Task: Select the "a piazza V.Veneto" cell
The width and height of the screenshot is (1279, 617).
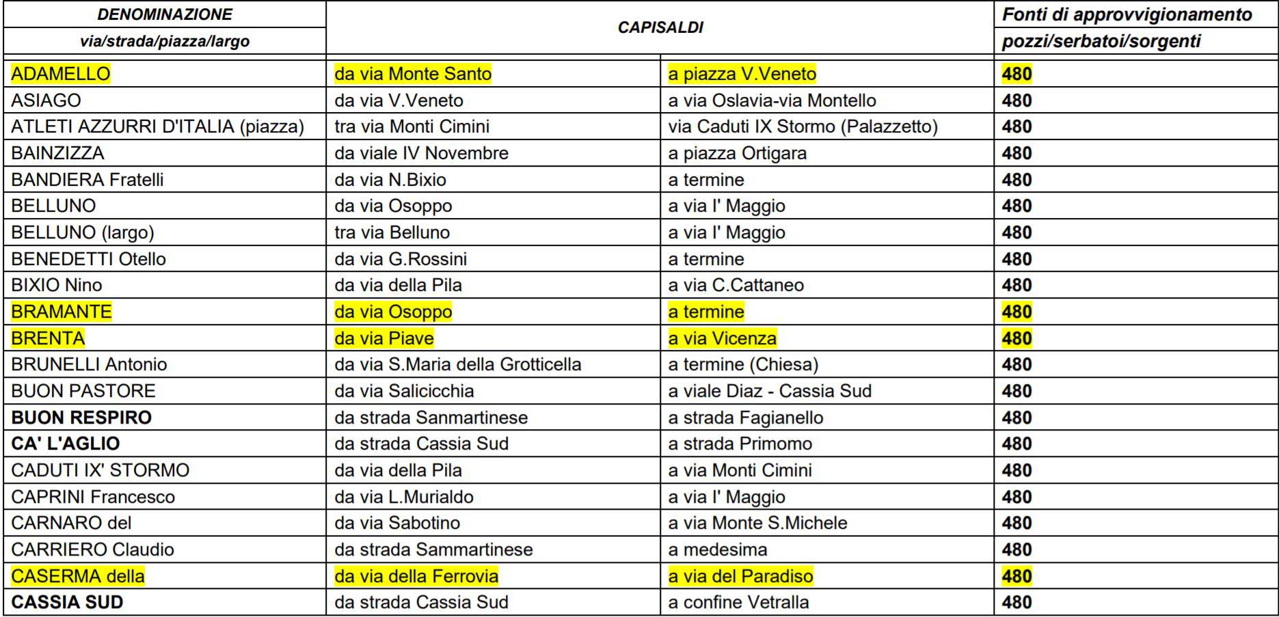Action: [x=742, y=74]
